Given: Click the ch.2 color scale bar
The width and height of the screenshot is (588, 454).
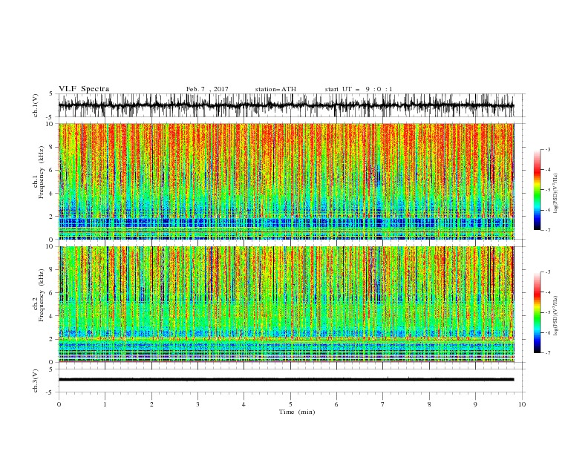Looking at the screenshot, I should point(537,312).
